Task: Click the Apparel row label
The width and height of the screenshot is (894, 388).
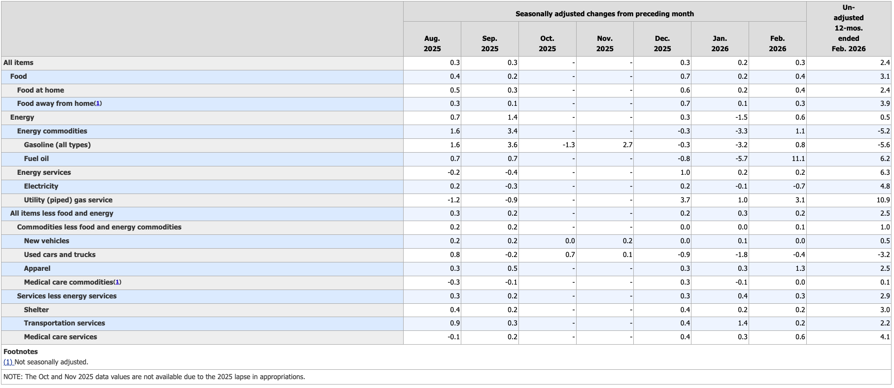Action: coord(37,268)
